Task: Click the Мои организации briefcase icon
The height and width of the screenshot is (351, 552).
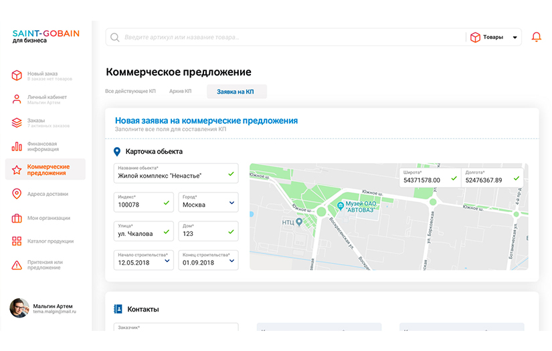Action: point(17,218)
